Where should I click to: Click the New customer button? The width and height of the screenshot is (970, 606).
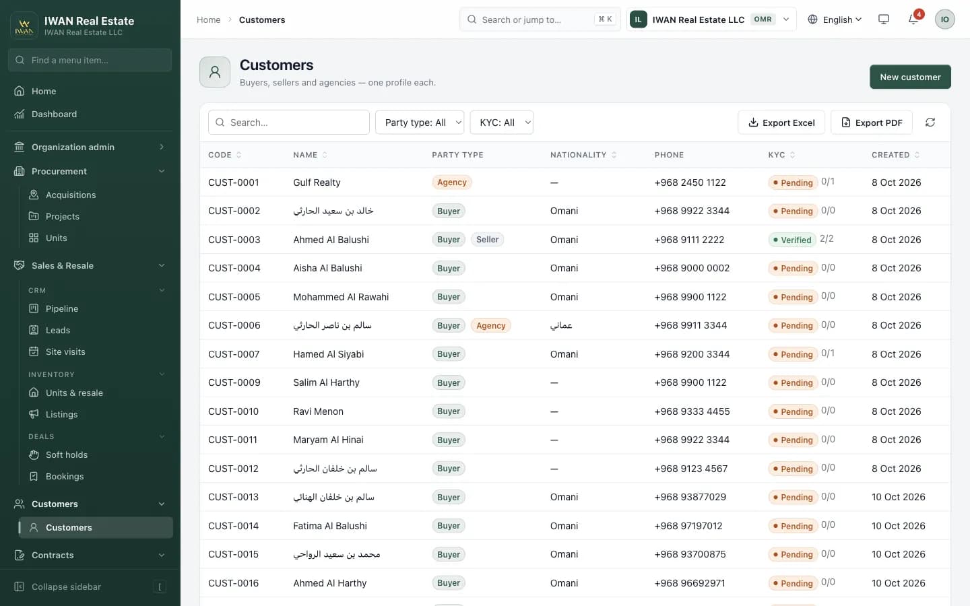pyautogui.click(x=910, y=77)
